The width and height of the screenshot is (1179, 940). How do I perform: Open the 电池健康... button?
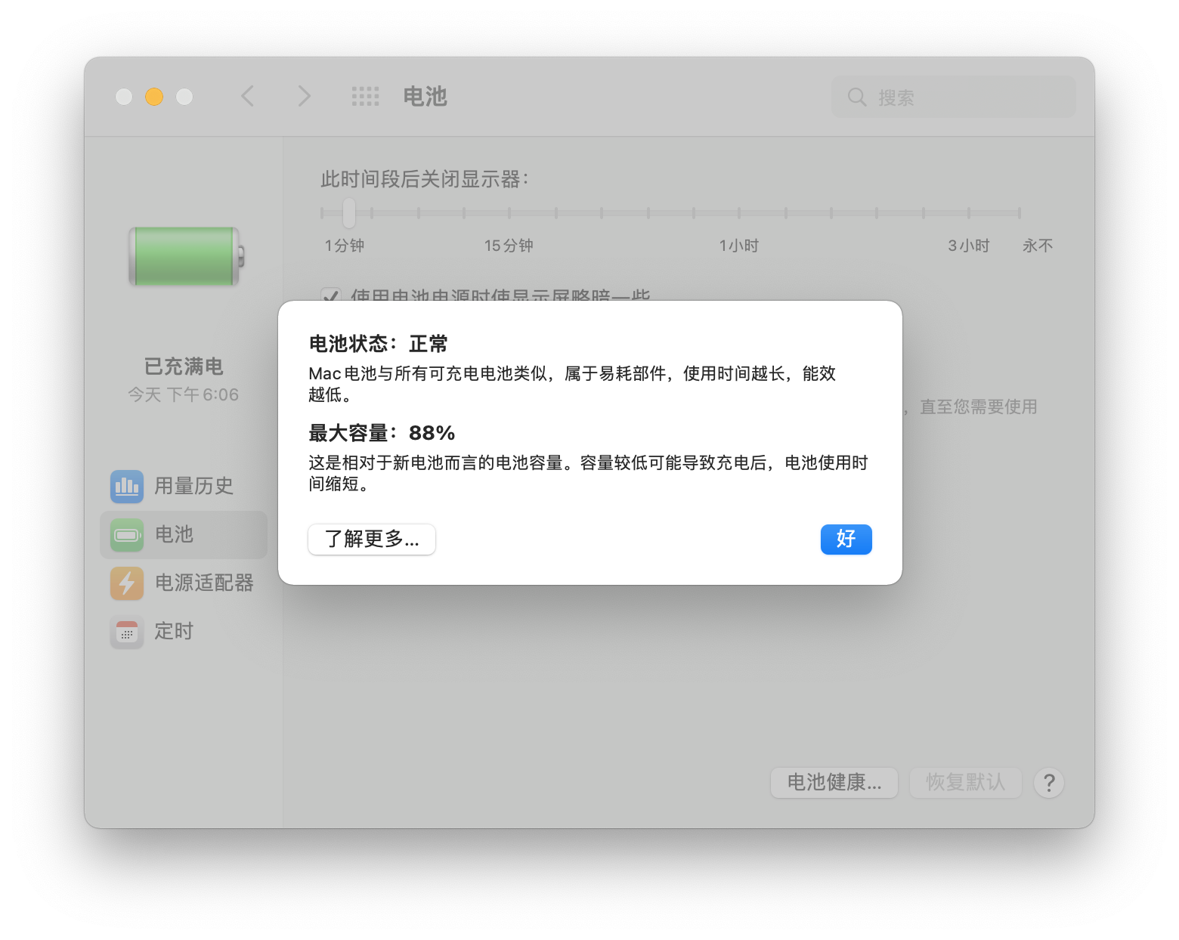(x=834, y=783)
